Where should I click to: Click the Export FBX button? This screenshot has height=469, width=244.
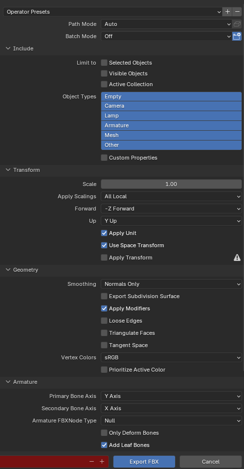coord(144,462)
